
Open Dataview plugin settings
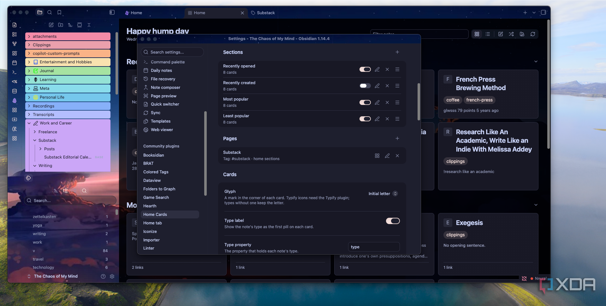click(x=152, y=180)
